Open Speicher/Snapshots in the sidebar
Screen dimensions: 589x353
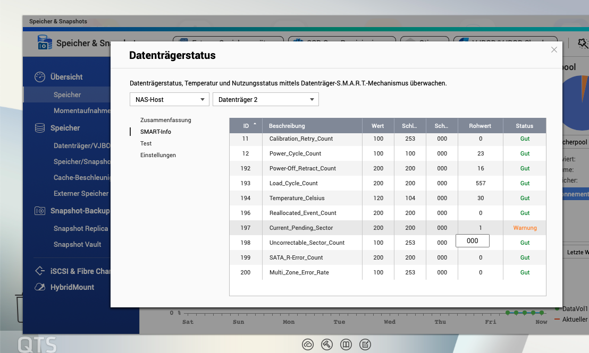point(82,161)
